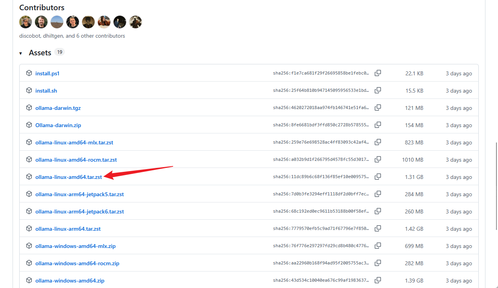The width and height of the screenshot is (498, 288).
Task: Click the 22.1 KB file size
Action: pos(414,73)
